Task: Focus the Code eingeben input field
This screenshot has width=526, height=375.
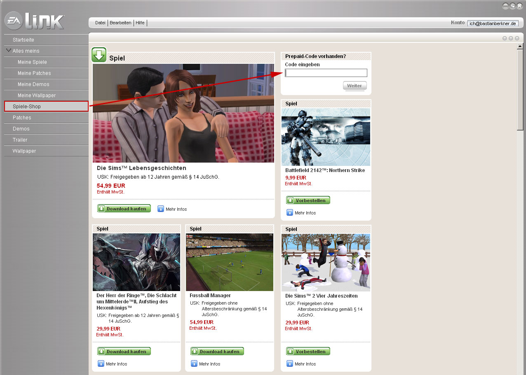Action: click(x=326, y=73)
